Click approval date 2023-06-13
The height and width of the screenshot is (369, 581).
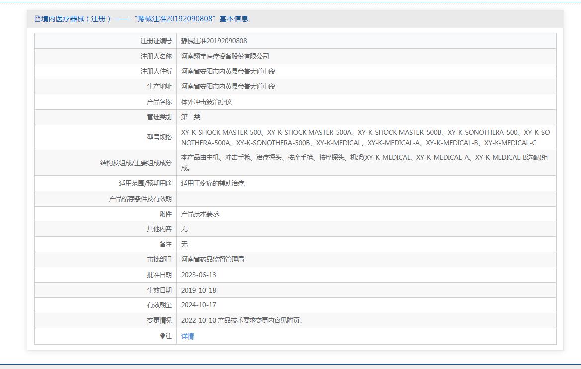point(199,275)
